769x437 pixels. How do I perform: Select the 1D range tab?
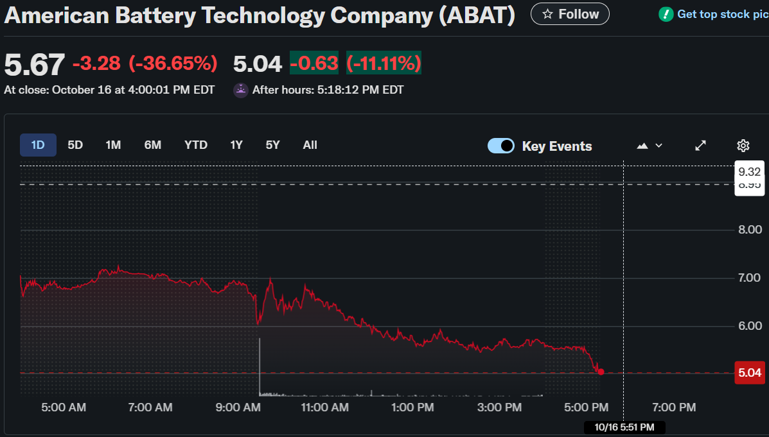click(x=38, y=145)
